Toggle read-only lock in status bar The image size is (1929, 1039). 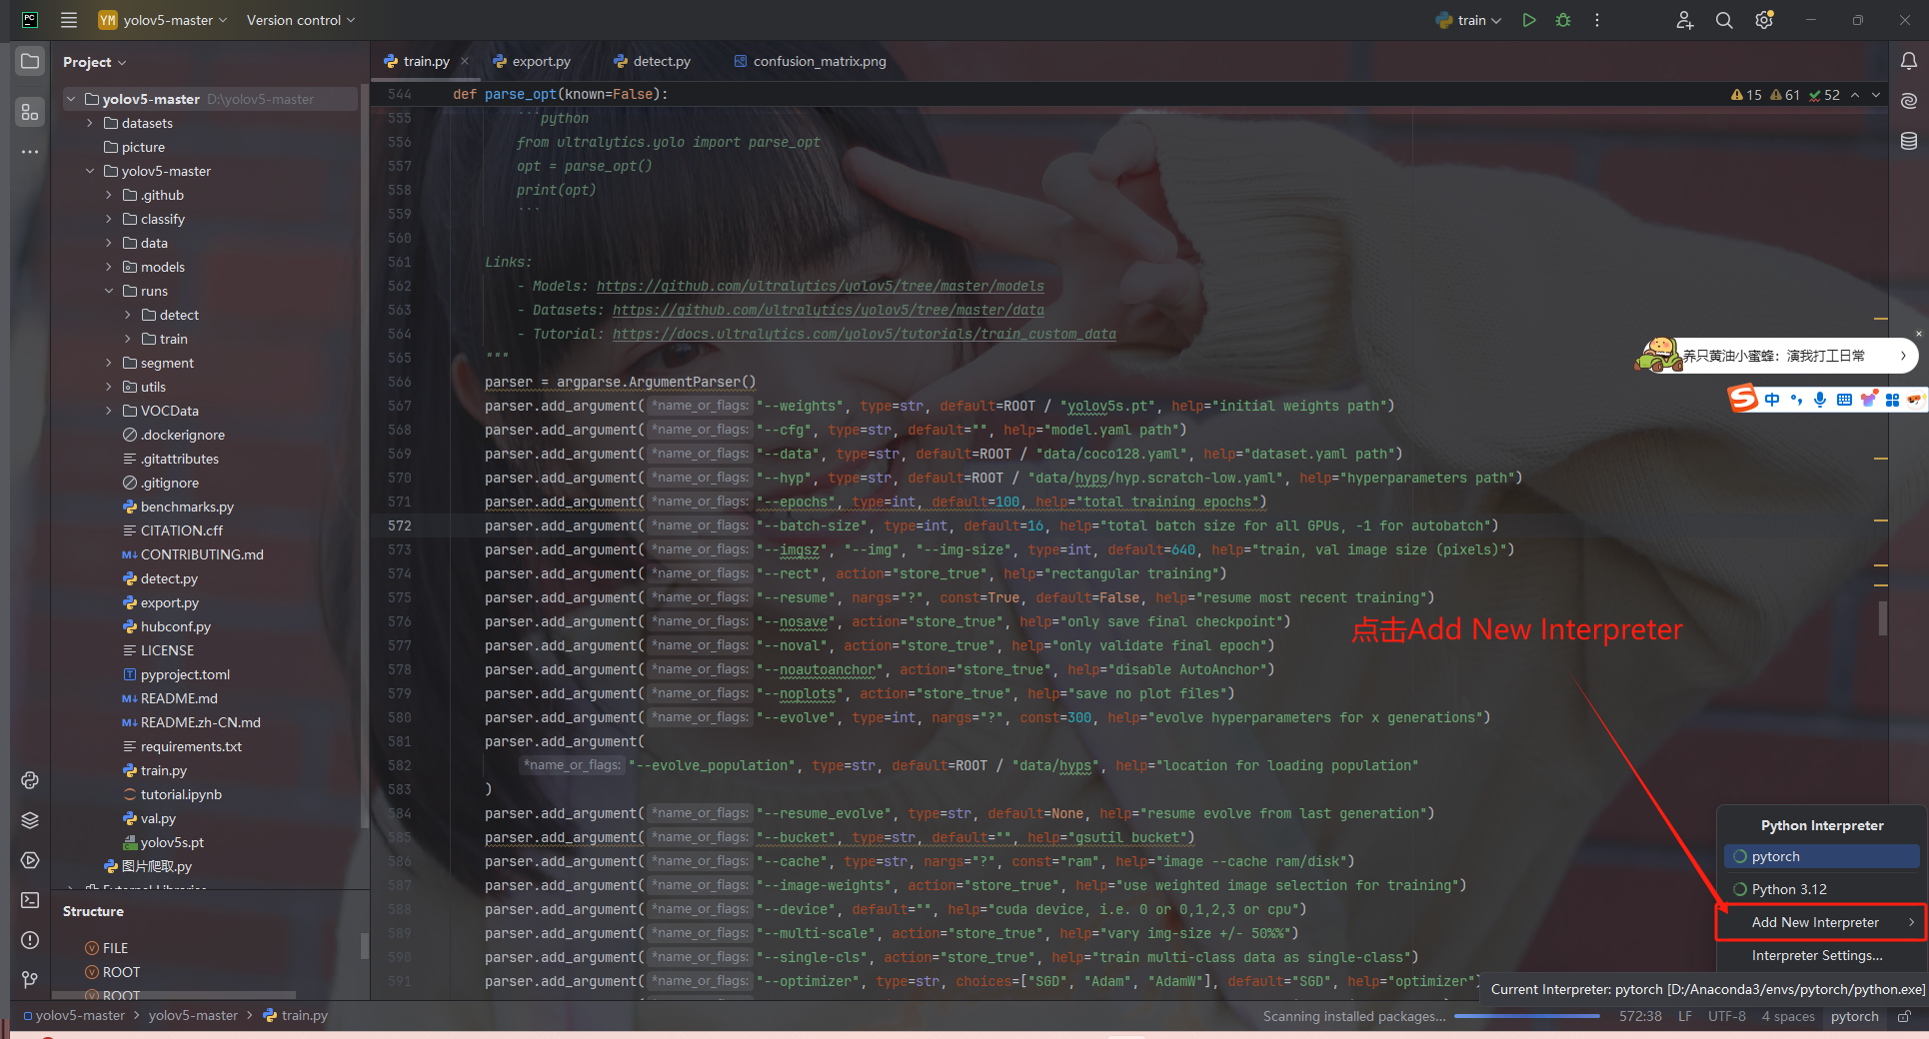click(x=1905, y=1016)
